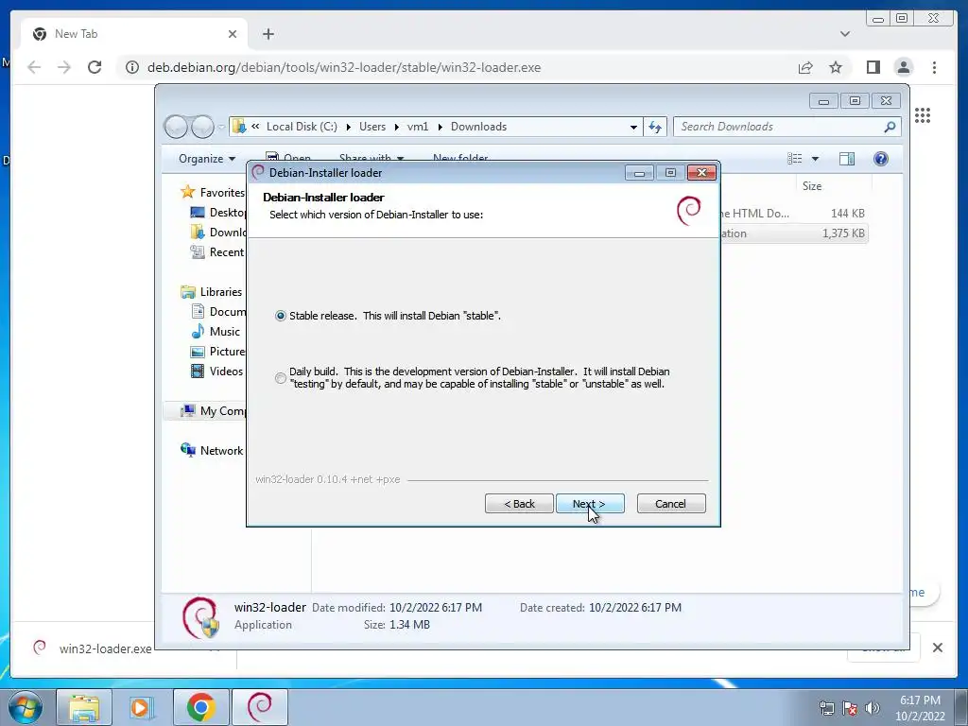Screen dimensions: 968x726
Task: Go forward in Chrome
Action: [64, 67]
